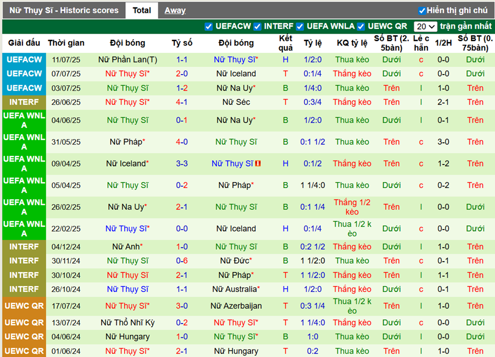Click the 1-2 score on 03/07/25

point(182,88)
